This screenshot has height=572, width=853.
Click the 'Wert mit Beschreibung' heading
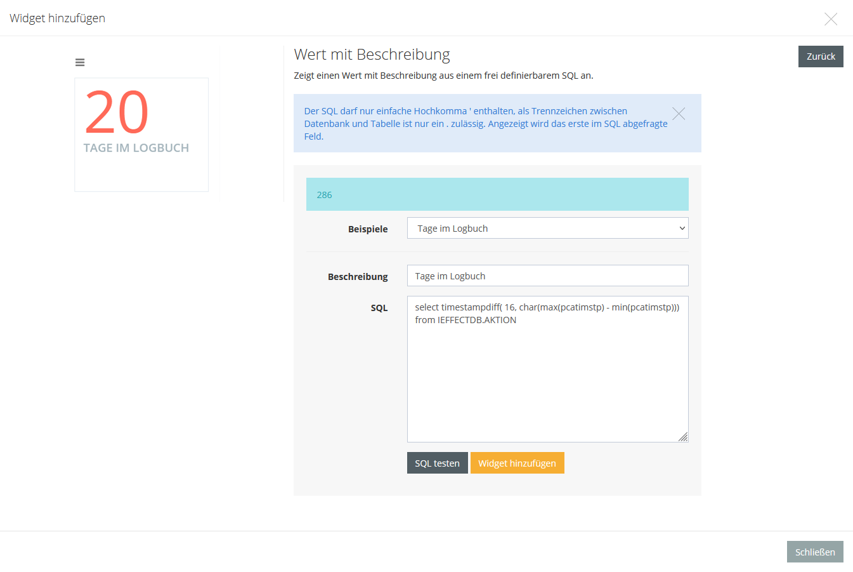coord(372,55)
